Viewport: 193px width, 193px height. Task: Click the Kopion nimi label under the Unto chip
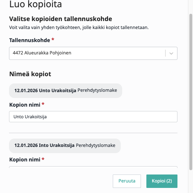25,105
